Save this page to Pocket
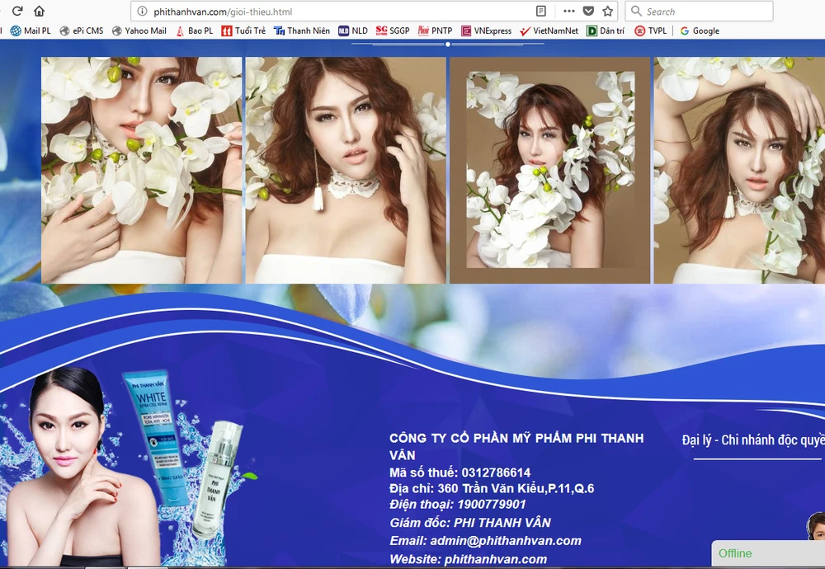 587,11
